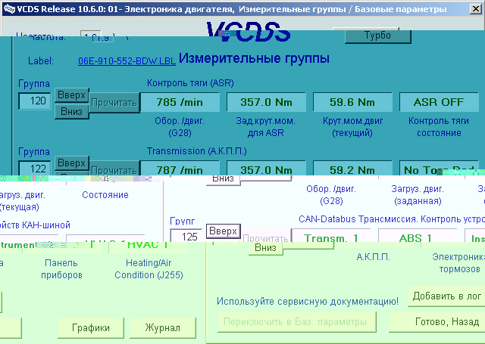Screen dimensions: 485x344
Task: Click the Зад.крут.мом. для ASR label
Action: pyautogui.click(x=266, y=127)
